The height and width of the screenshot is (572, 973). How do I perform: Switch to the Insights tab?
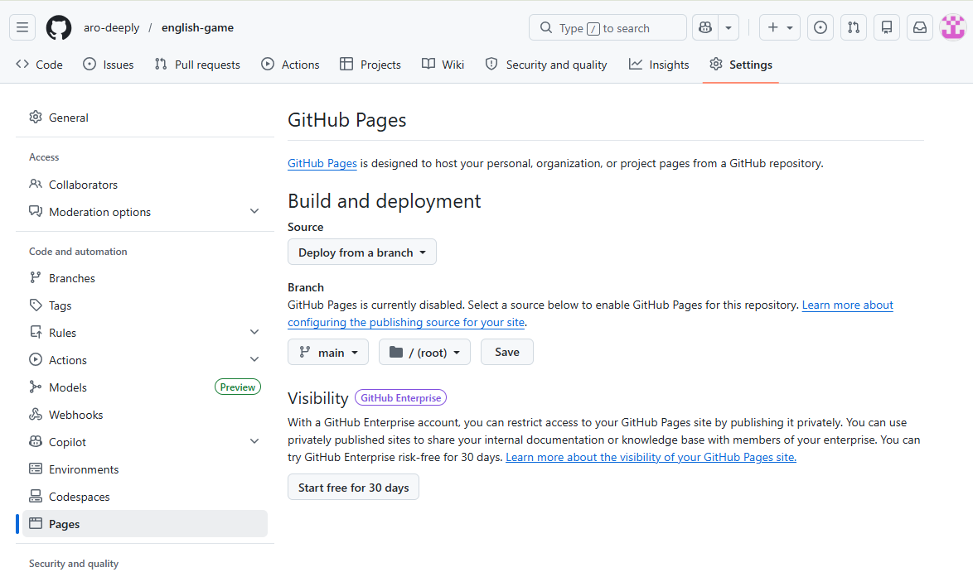click(659, 65)
